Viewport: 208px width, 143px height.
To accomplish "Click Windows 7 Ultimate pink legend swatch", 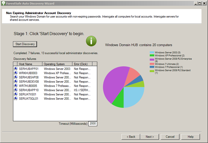I will pos(152,64).
